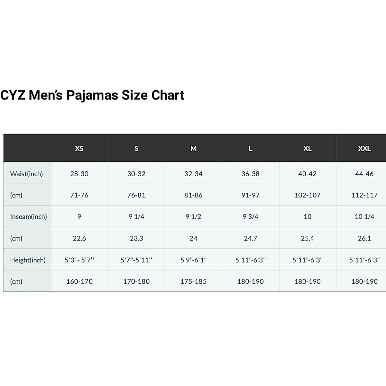Select the XL column header
Viewport: 386px width, 386px height.
pyautogui.click(x=307, y=148)
